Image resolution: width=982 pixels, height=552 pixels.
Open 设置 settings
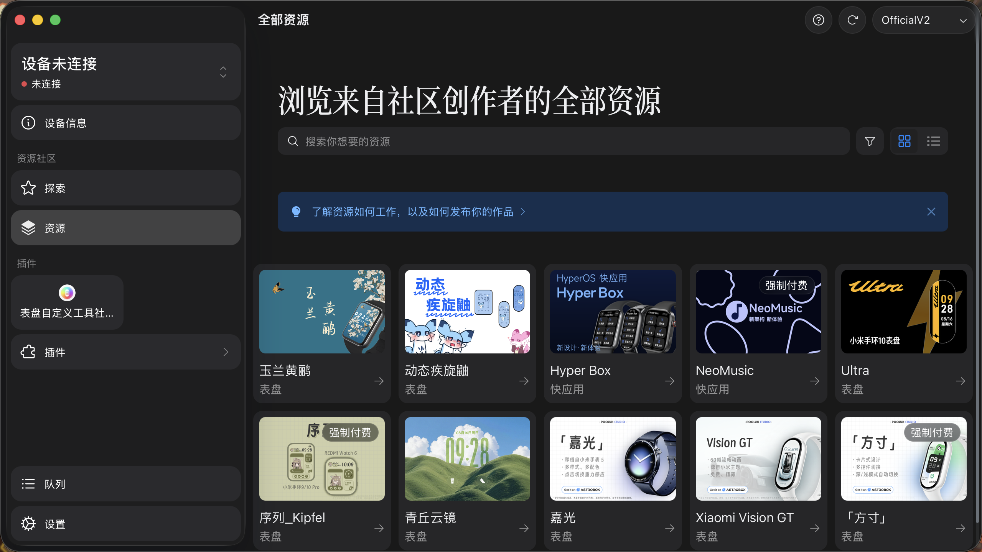[x=126, y=524]
